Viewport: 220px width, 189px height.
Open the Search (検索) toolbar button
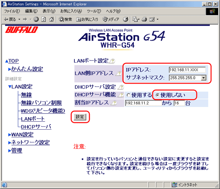tap(65, 19)
